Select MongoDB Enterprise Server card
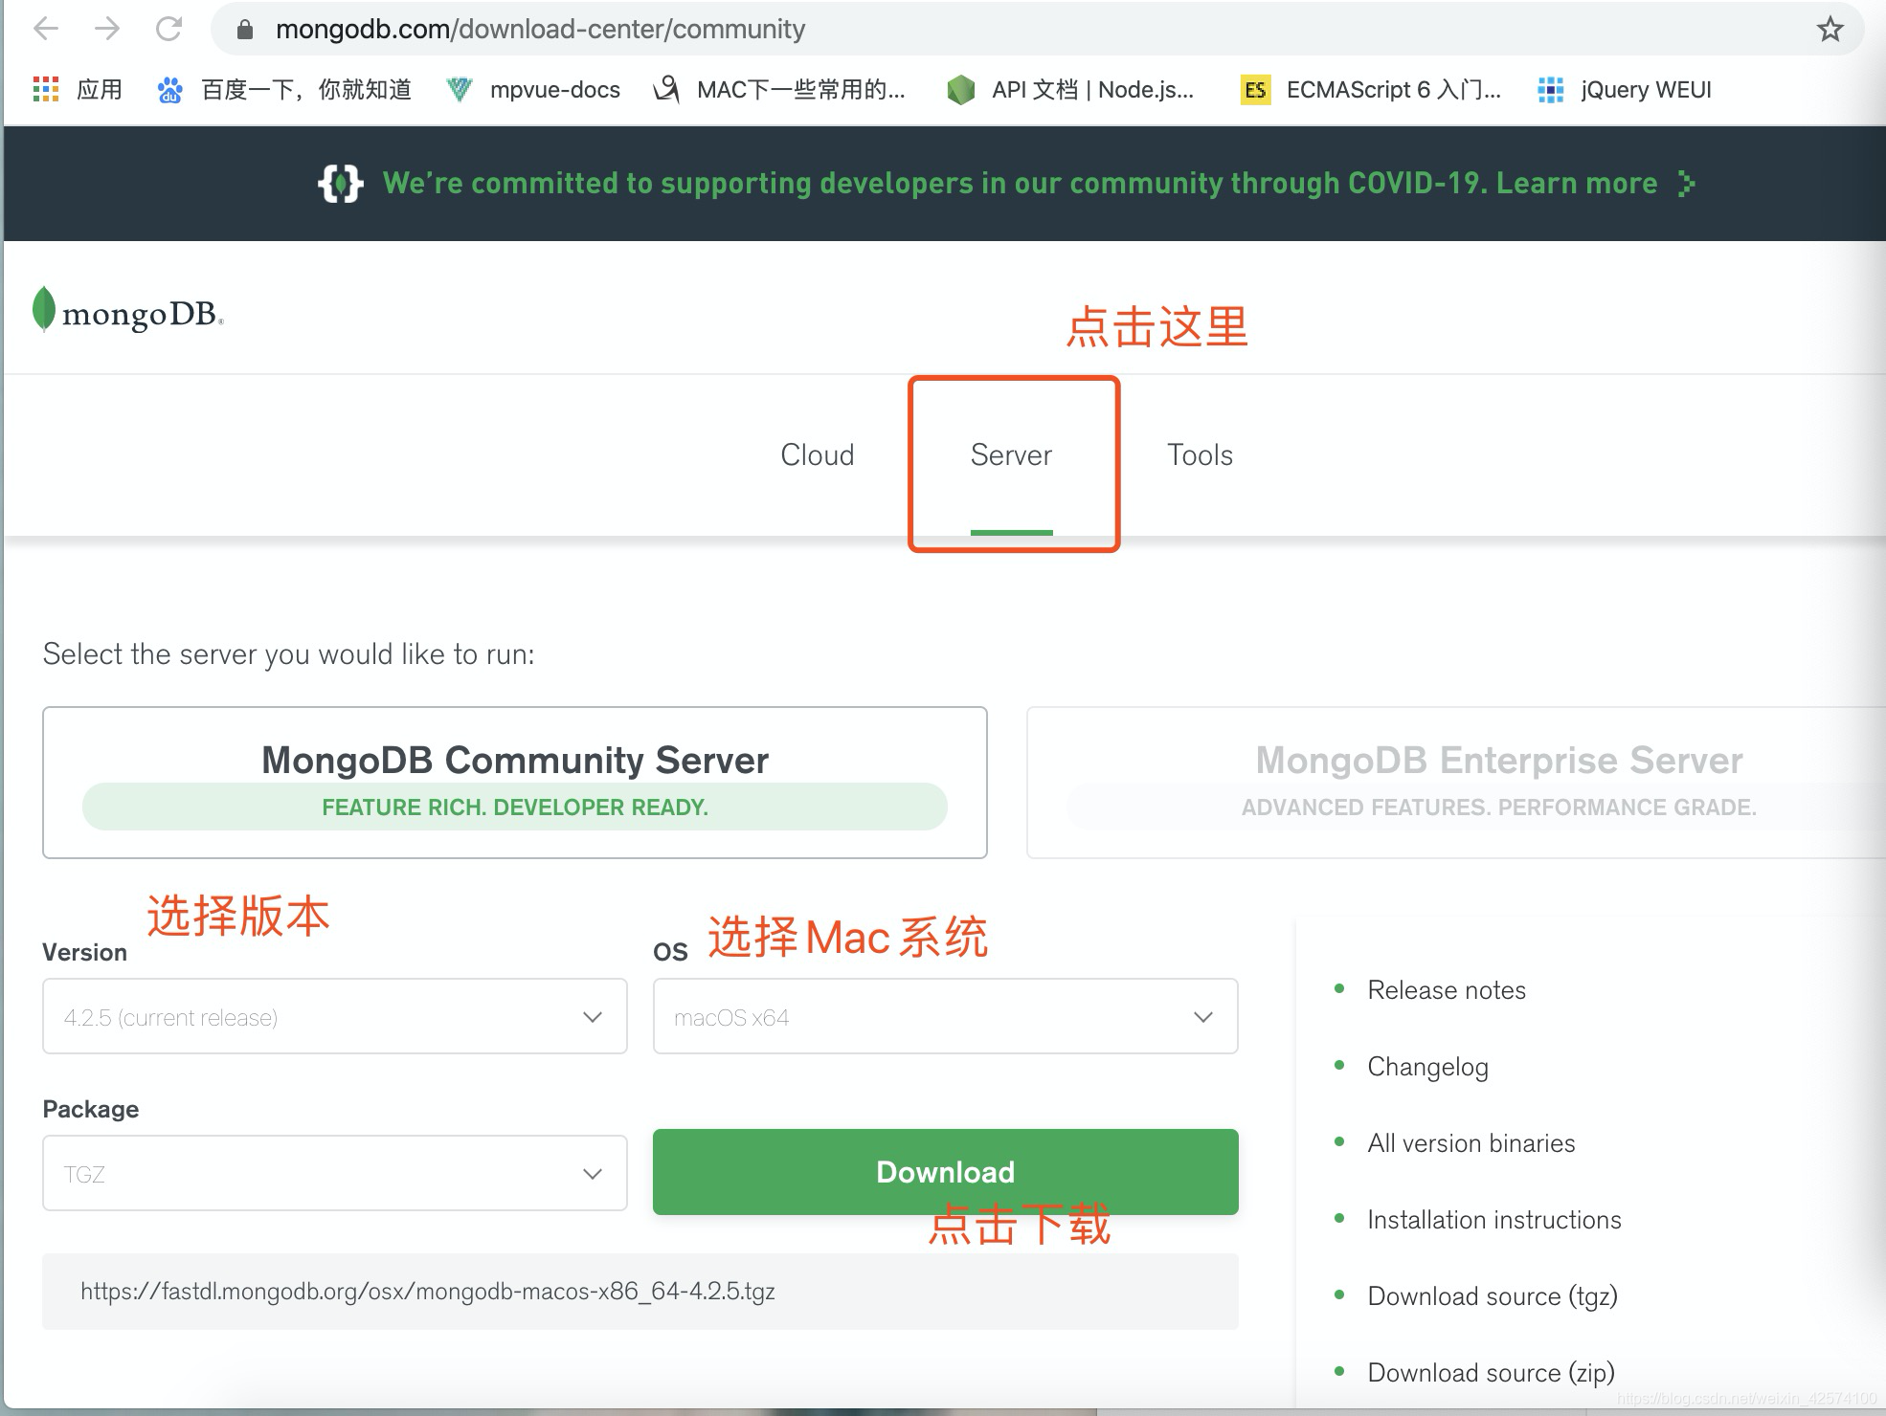The image size is (1886, 1416). 1455,783
